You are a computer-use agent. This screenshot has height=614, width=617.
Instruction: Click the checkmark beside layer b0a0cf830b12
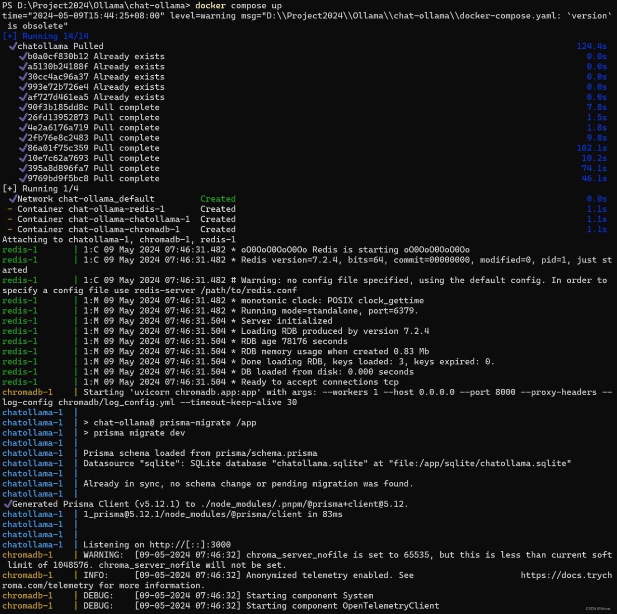[x=24, y=56]
